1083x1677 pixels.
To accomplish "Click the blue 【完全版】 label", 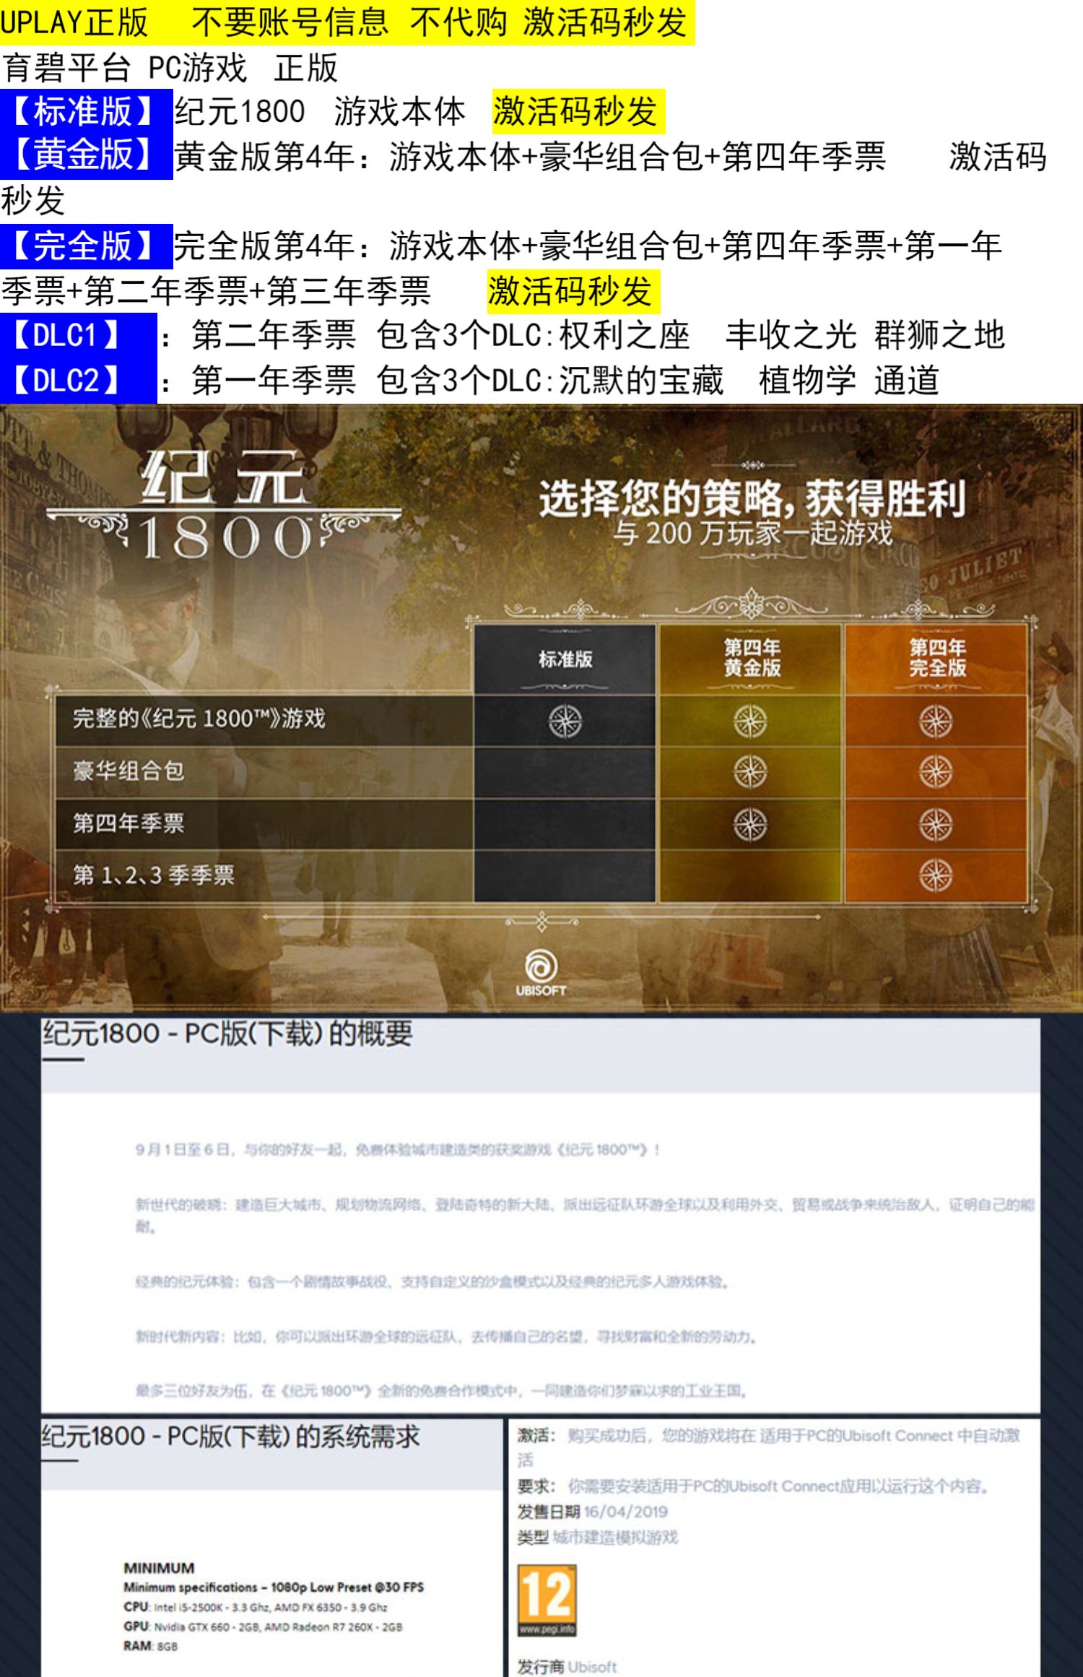I will (86, 246).
